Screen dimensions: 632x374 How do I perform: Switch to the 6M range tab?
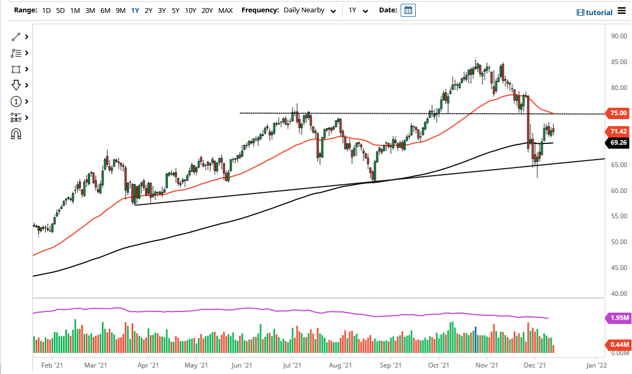(105, 10)
